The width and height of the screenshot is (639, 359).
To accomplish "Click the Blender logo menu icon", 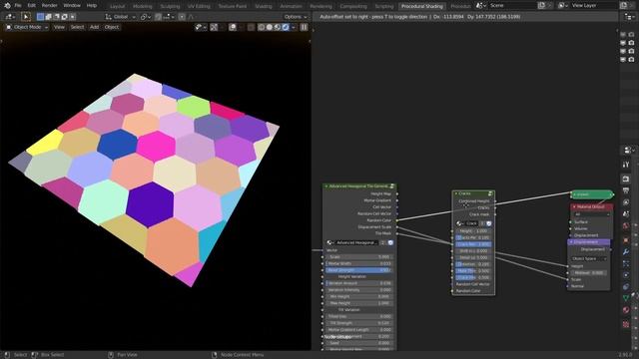I will (7, 6).
